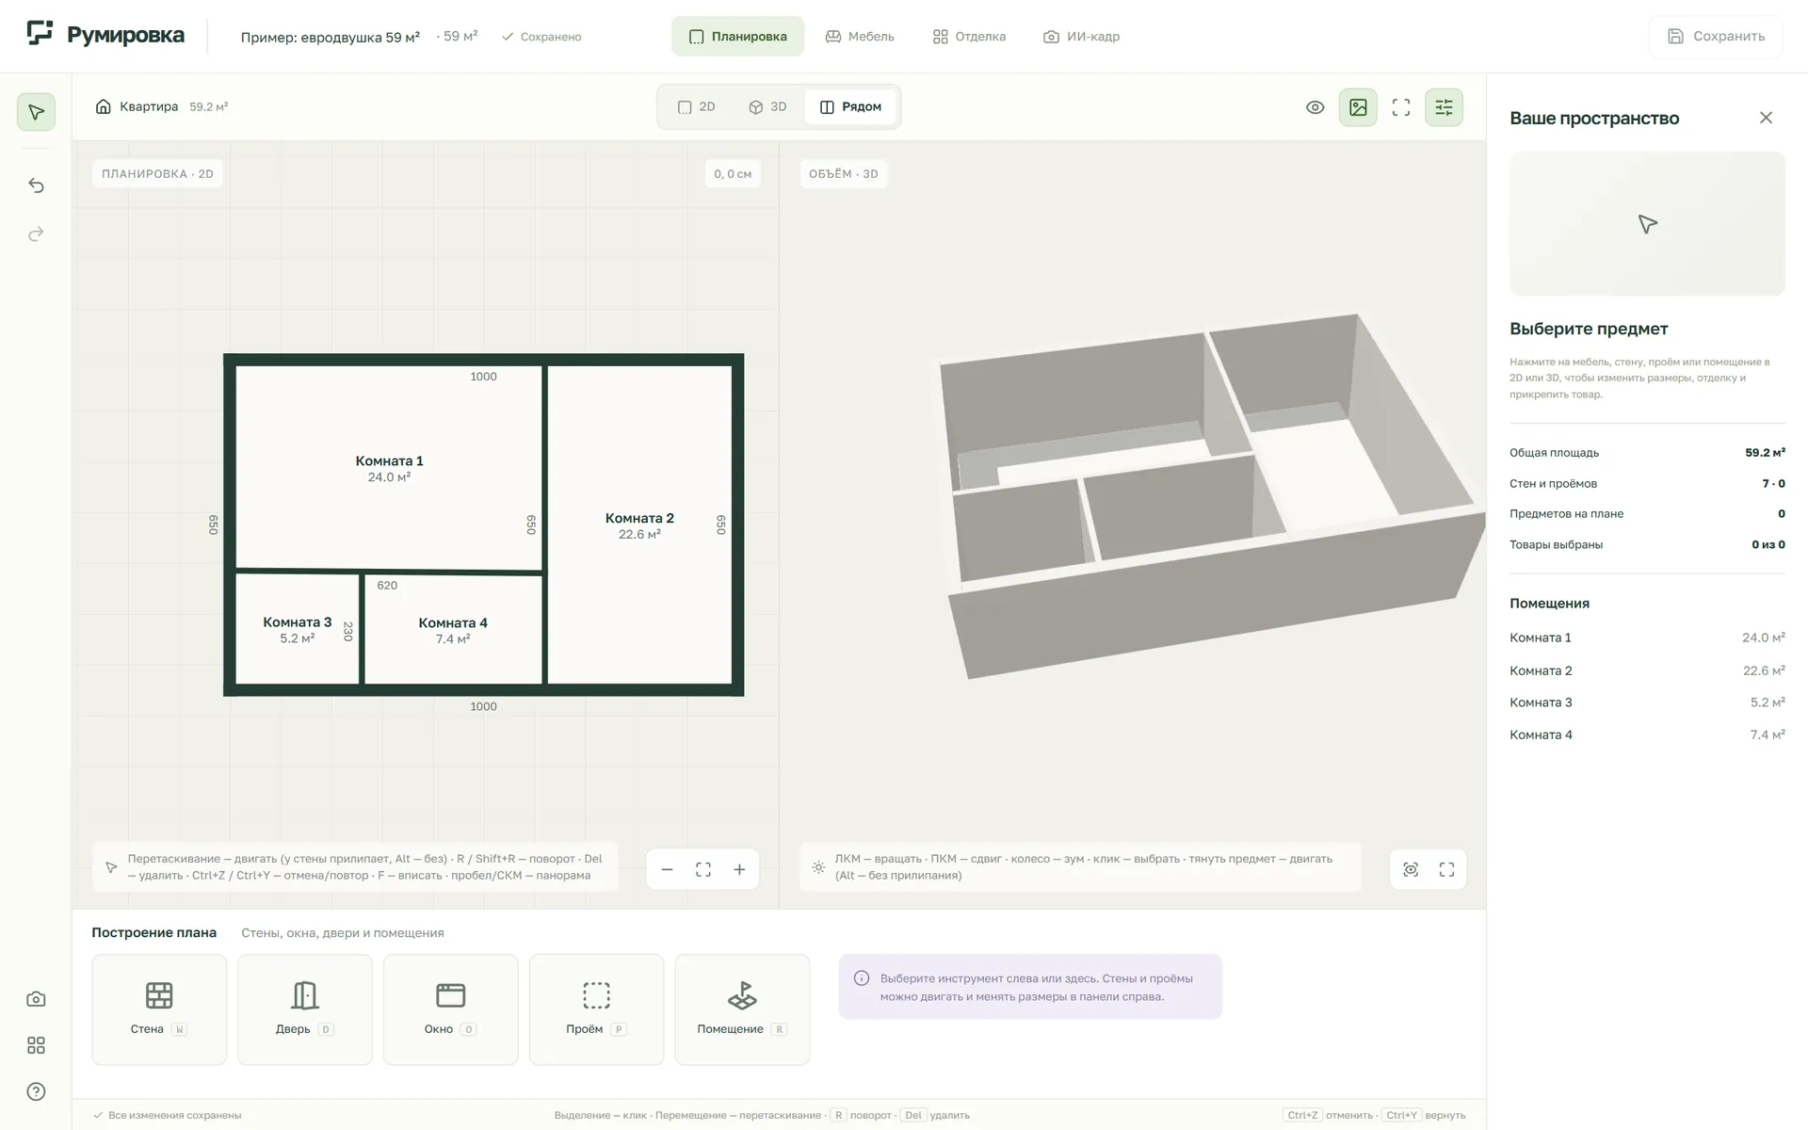This screenshot has height=1130, width=1808.
Task: Select the cursor pointer tool in left sidebar
Action: (36, 112)
